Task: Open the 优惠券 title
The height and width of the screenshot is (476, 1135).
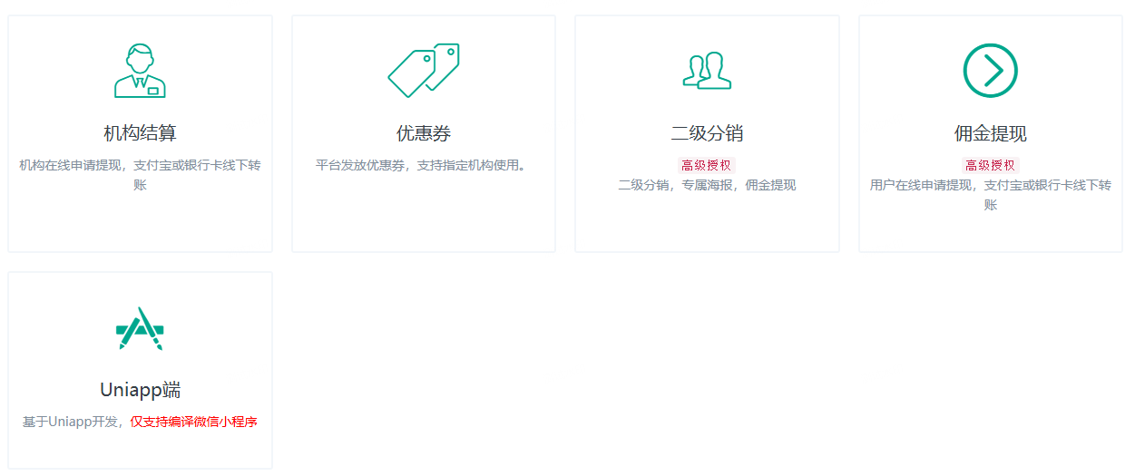Action: tap(424, 134)
